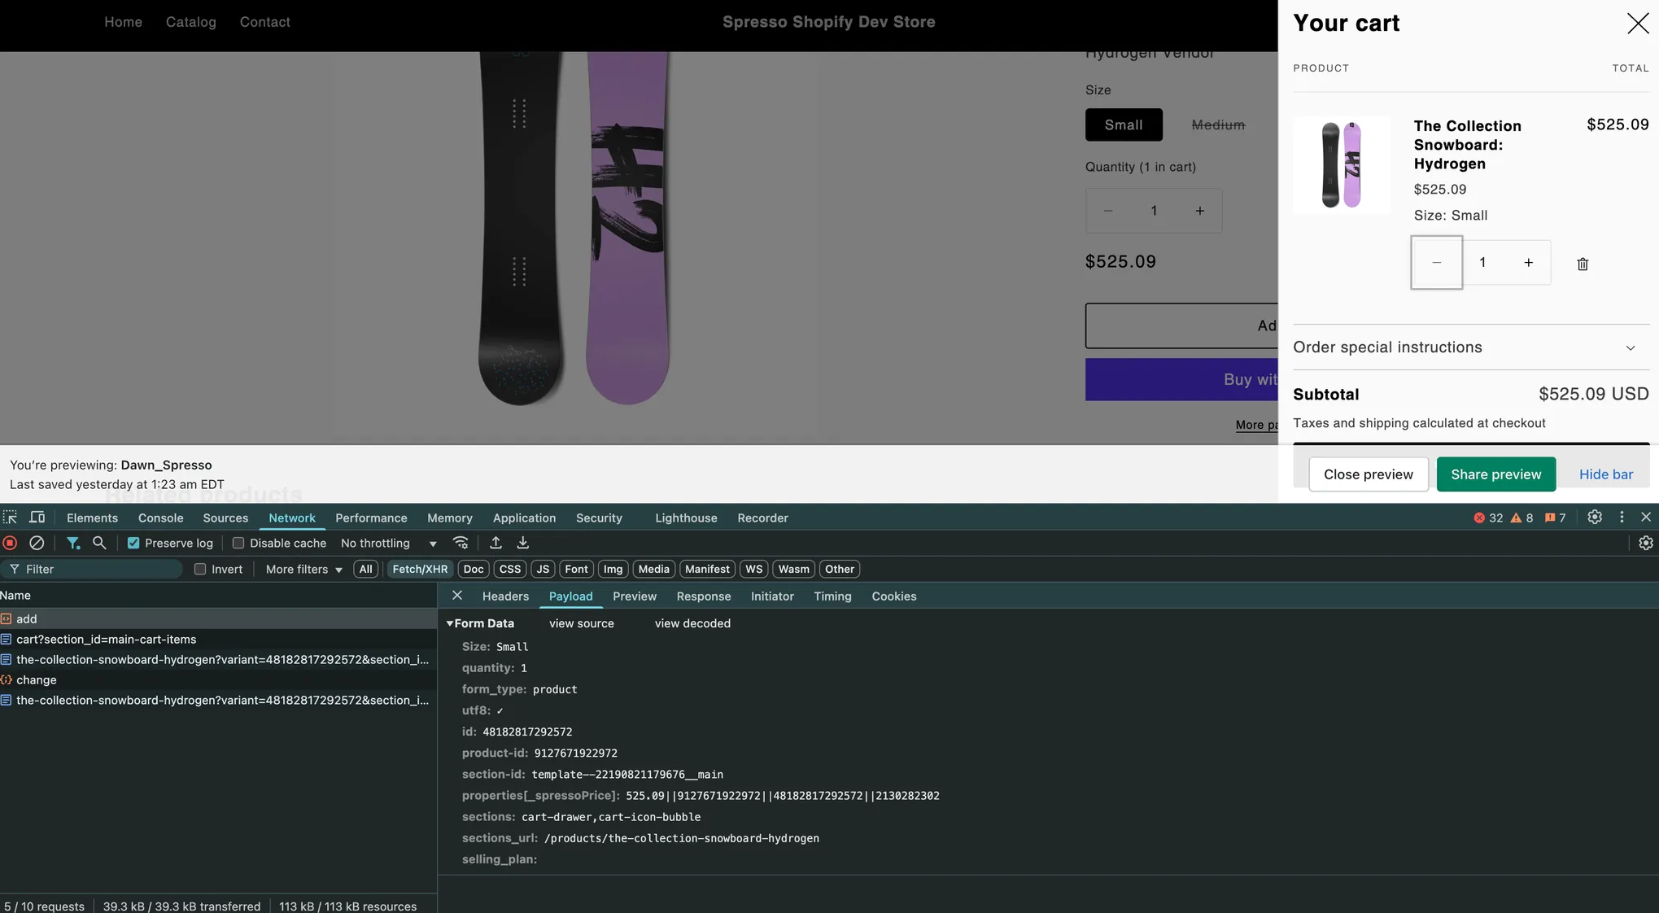The width and height of the screenshot is (1659, 913).
Task: Check the Invert filter checkbox
Action: point(200,569)
